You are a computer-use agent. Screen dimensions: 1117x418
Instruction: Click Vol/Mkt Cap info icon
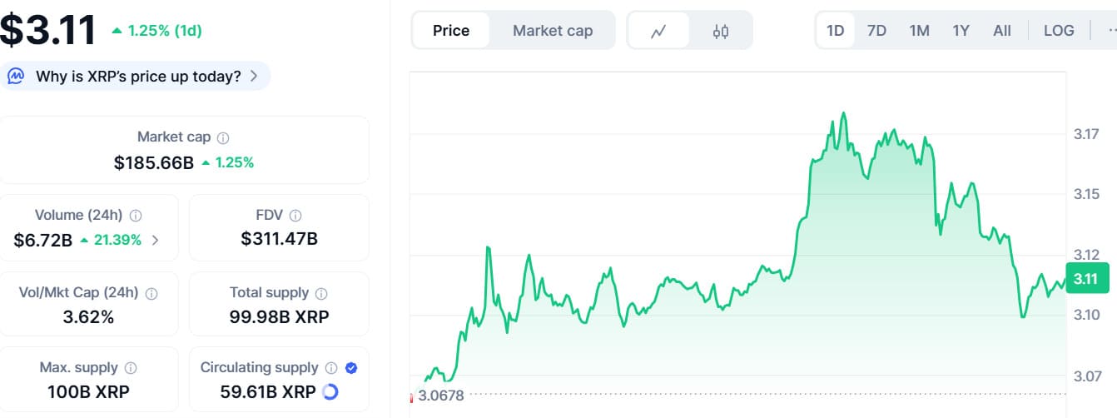tap(151, 293)
